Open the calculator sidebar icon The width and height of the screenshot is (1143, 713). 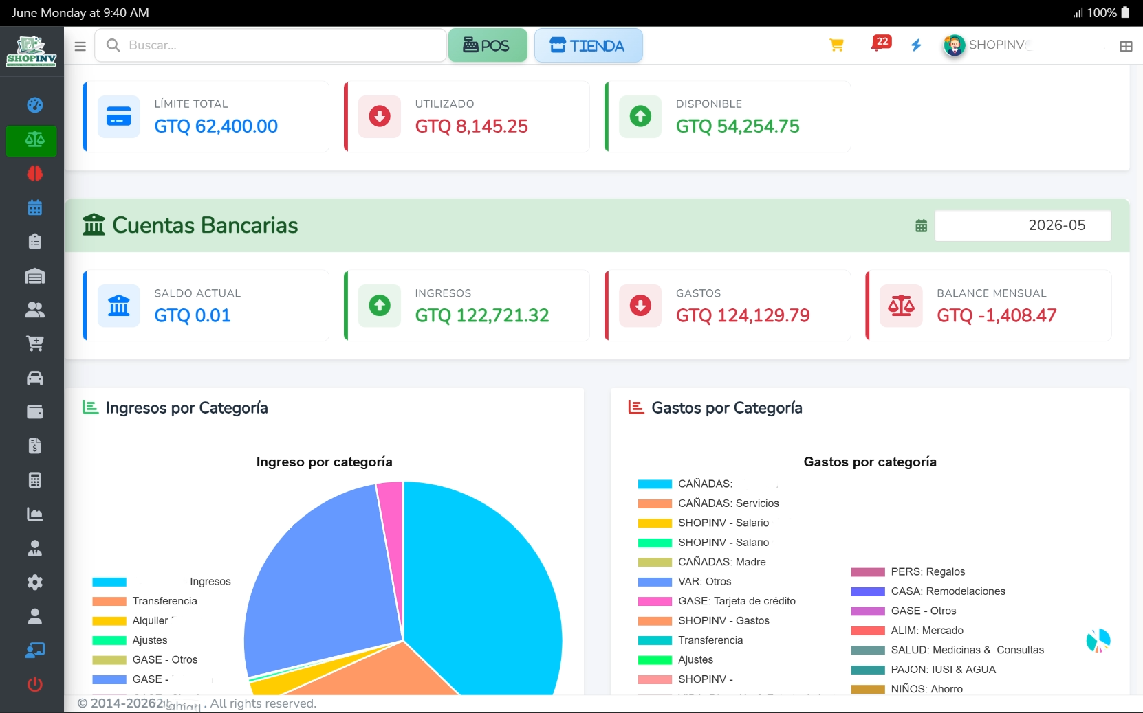click(34, 480)
